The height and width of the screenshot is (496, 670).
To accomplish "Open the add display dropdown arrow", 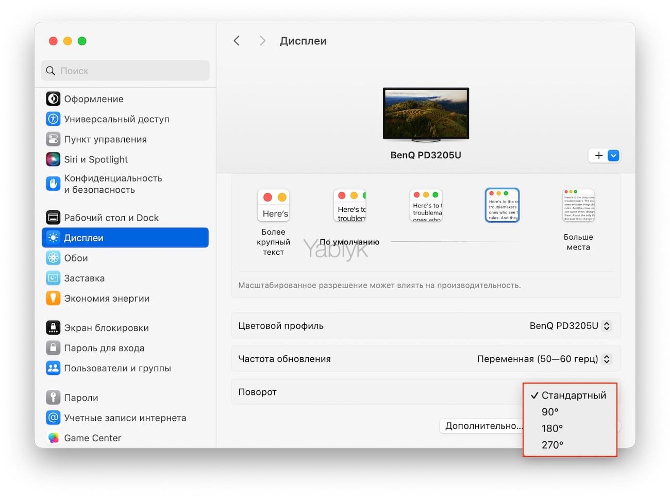I will [x=613, y=155].
